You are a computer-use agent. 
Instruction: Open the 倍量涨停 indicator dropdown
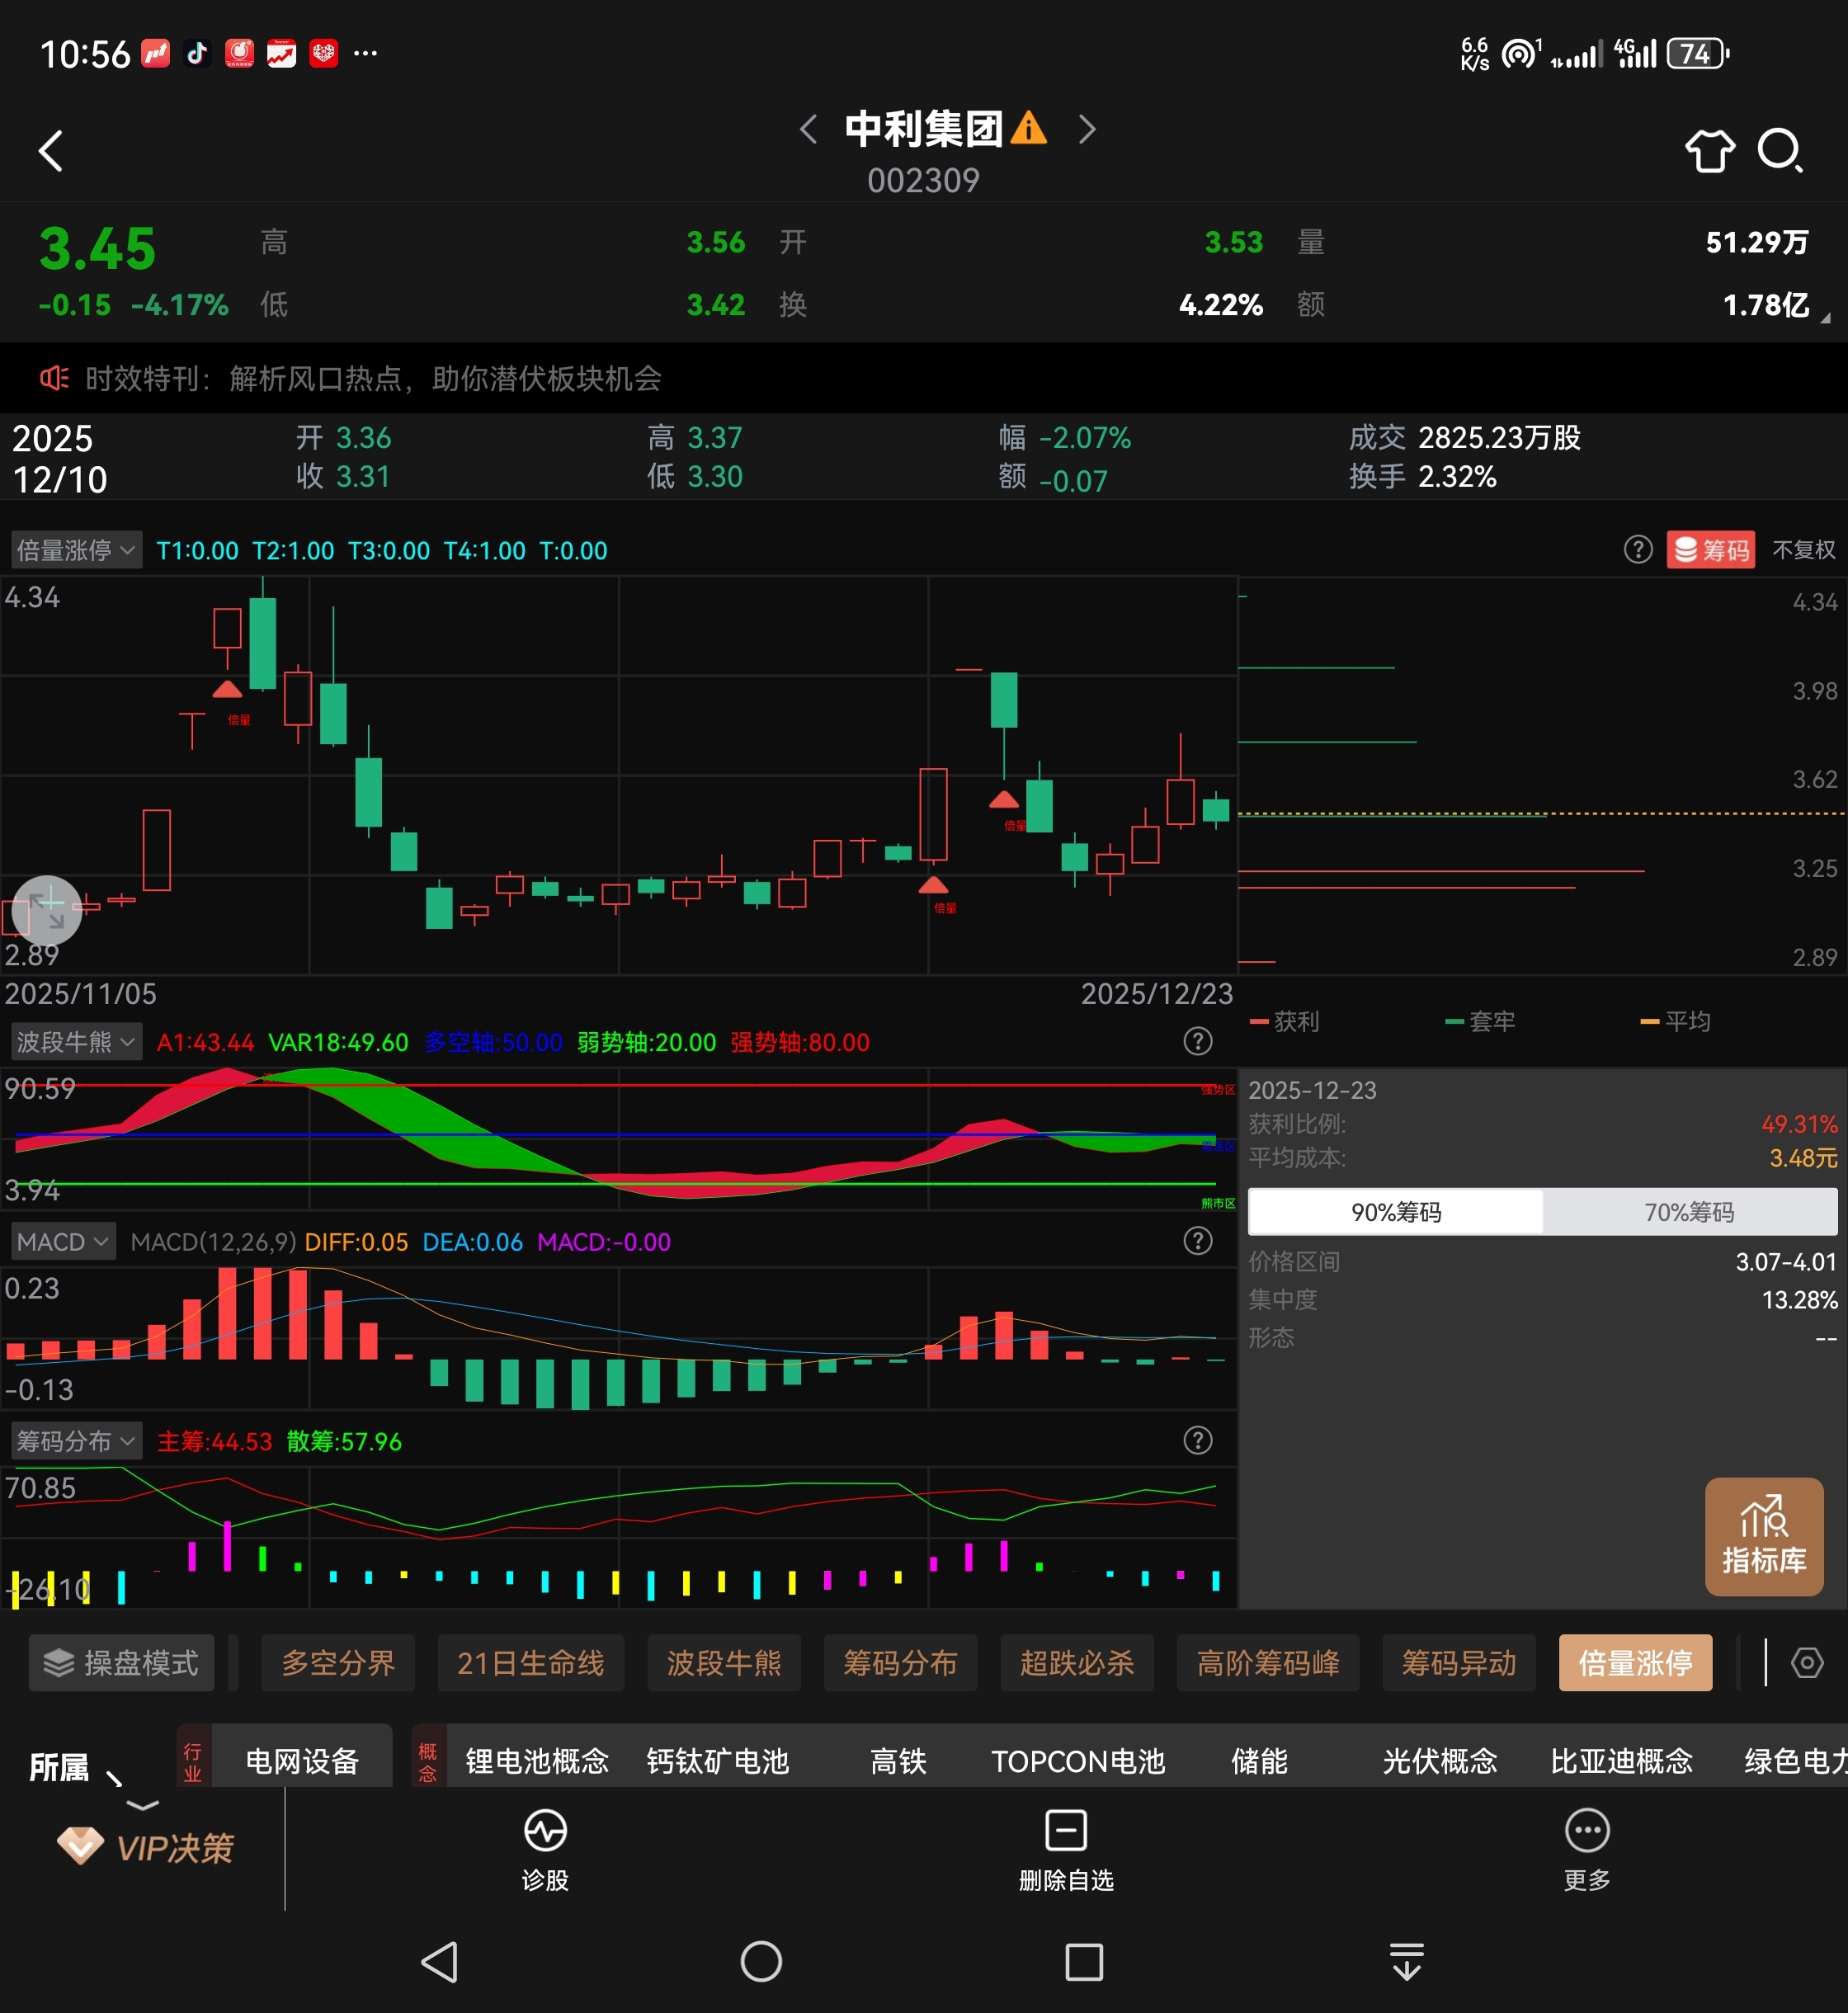tap(76, 550)
